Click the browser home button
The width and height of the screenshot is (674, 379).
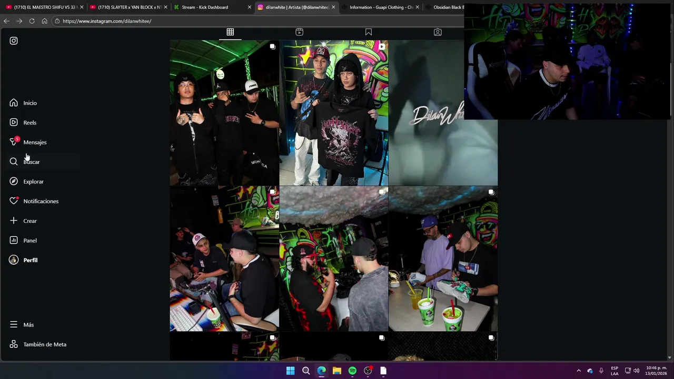(44, 21)
